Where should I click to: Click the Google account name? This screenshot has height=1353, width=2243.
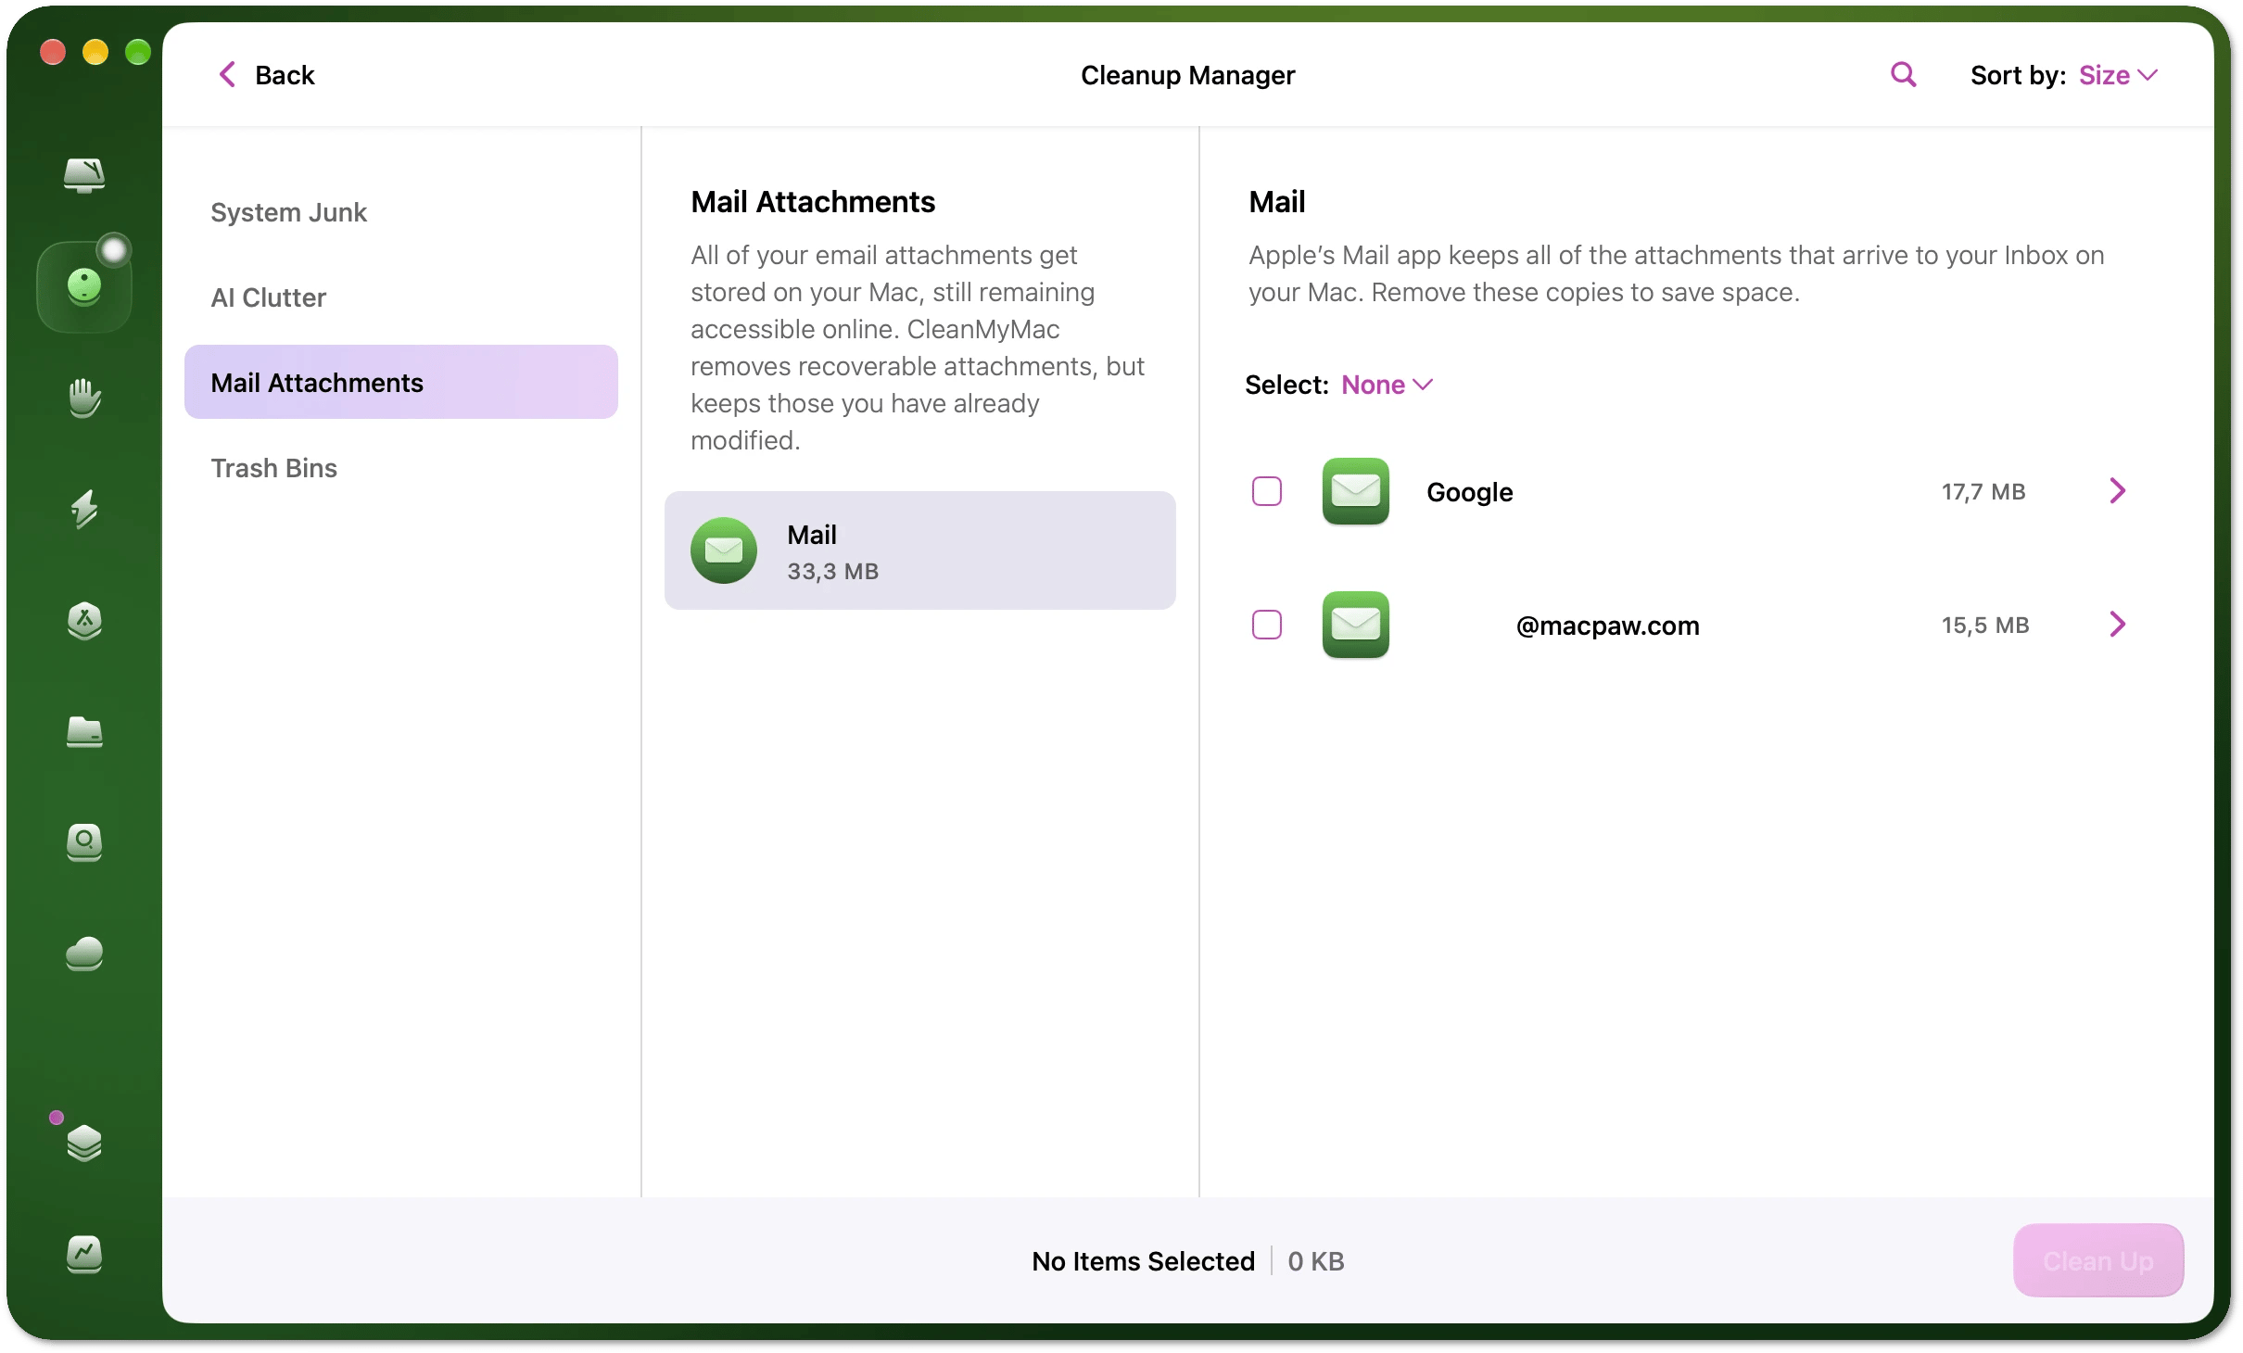coord(1470,492)
